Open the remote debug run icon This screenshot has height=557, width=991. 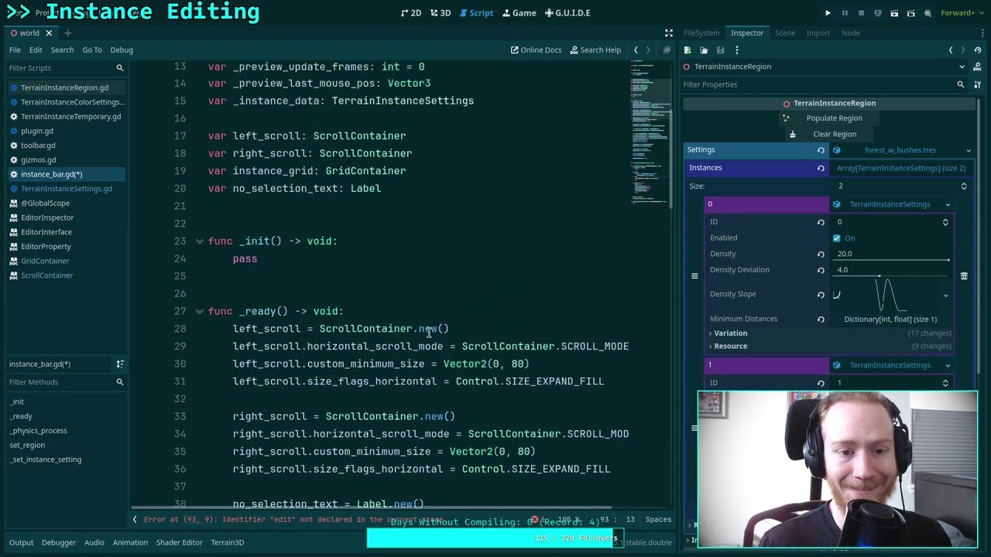pyautogui.click(x=878, y=13)
